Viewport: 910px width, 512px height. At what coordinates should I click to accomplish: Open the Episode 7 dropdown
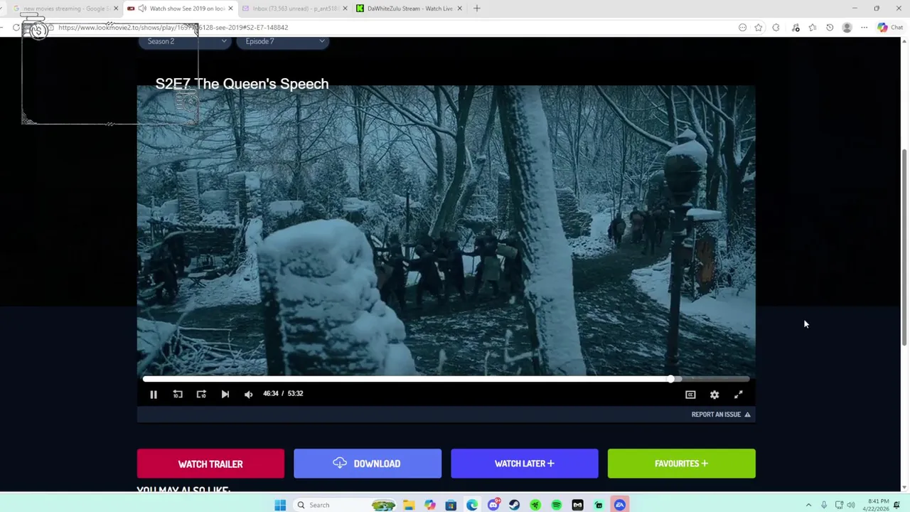click(x=283, y=41)
